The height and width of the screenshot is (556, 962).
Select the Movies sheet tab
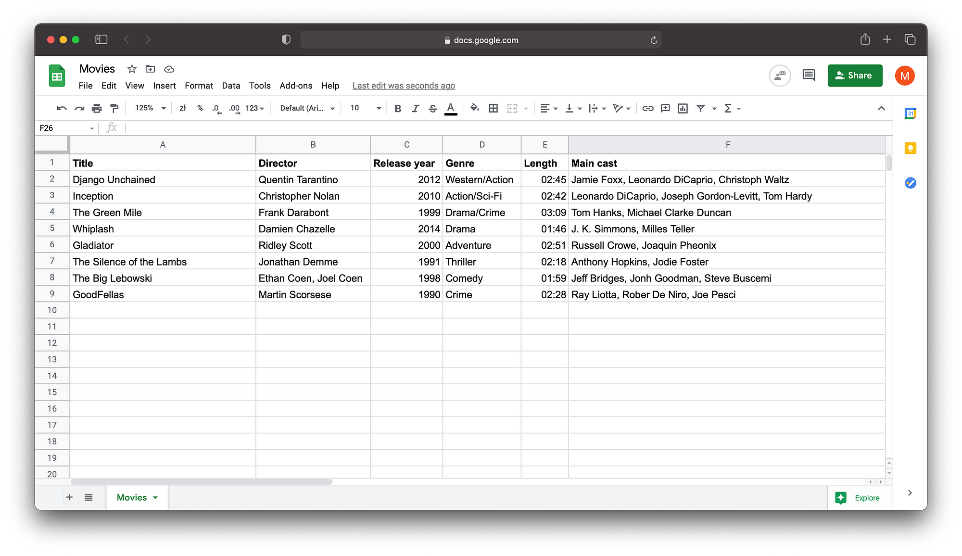coord(137,497)
